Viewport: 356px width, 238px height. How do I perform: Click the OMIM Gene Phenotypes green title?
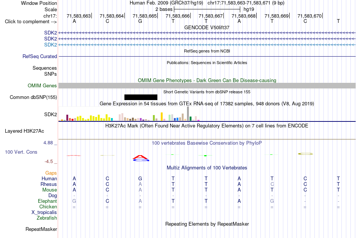click(x=207, y=80)
